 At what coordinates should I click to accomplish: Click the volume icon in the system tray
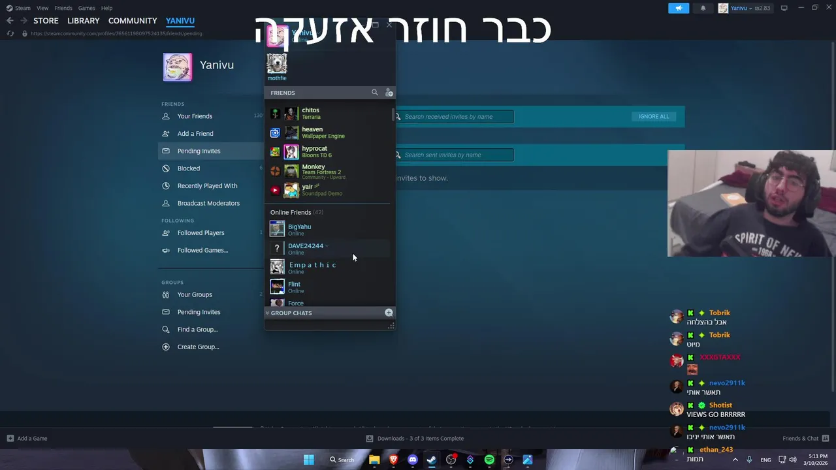pos(793,460)
